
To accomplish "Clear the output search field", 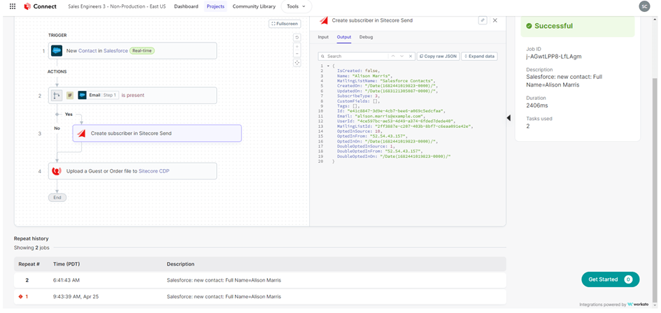I will [x=411, y=56].
